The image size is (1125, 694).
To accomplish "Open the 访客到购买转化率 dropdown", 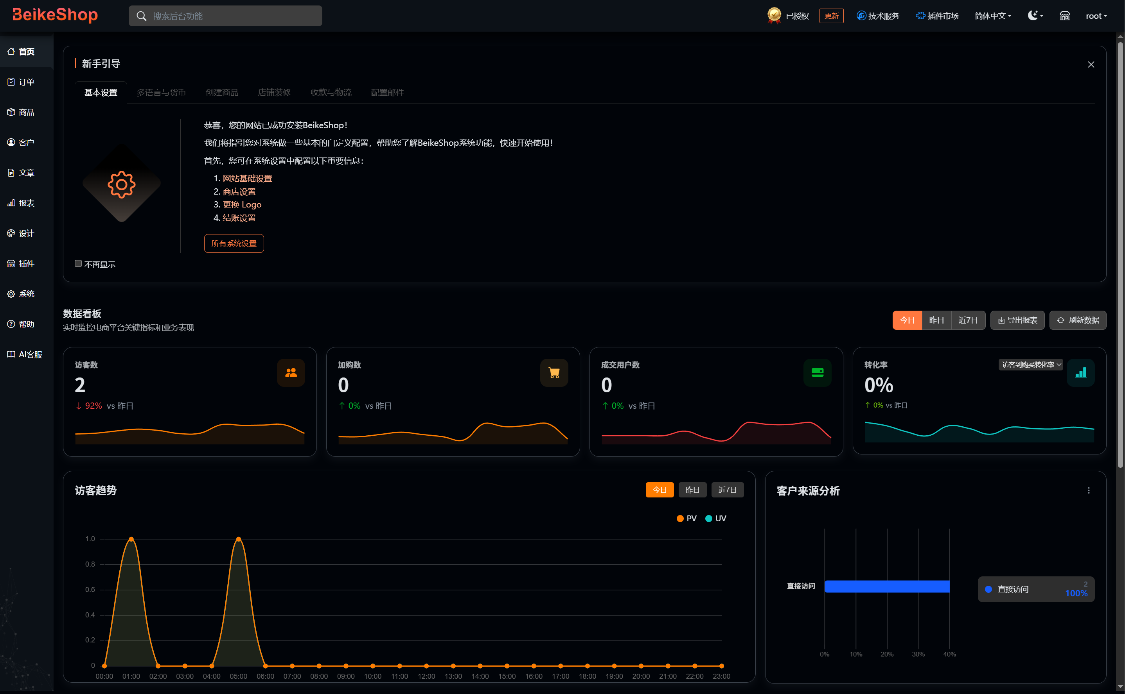I will 1031,365.
